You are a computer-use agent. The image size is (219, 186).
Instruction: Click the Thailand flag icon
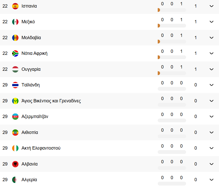coord(15,85)
